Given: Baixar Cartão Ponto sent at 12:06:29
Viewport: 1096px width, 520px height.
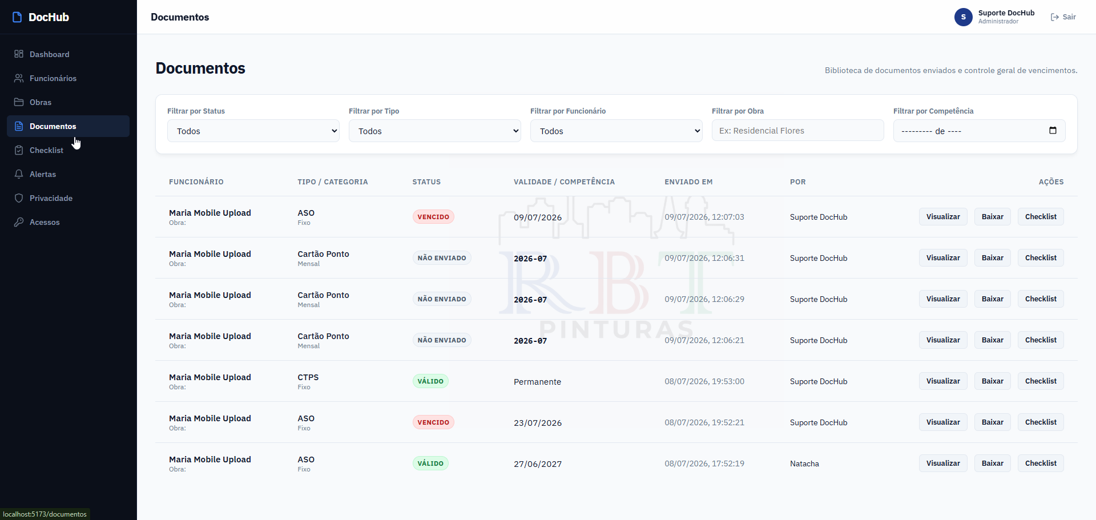Looking at the screenshot, I should 993,299.
